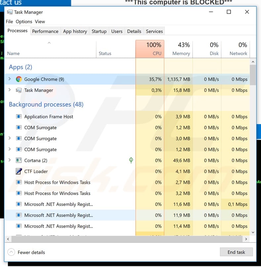Collapse view with Fewer details arrow

pos(11,252)
